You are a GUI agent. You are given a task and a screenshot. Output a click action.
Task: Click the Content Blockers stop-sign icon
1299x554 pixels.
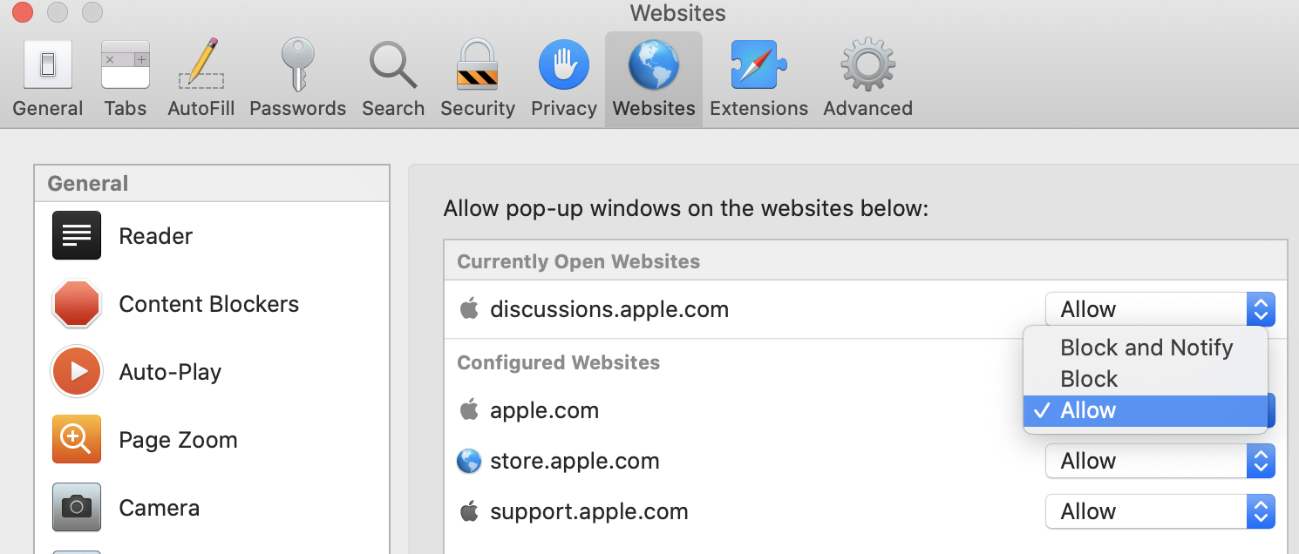(x=77, y=303)
